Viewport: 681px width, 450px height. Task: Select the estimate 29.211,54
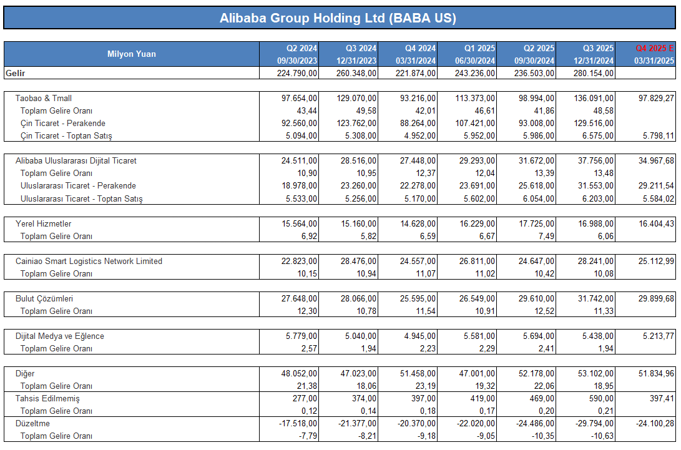click(x=656, y=186)
